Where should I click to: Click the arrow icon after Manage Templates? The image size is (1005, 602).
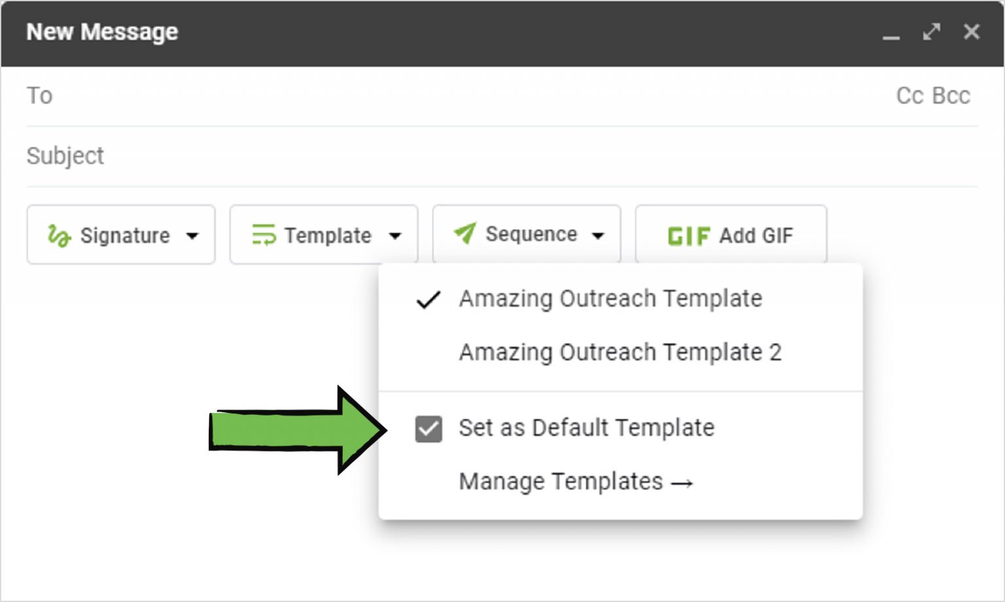pos(683,483)
